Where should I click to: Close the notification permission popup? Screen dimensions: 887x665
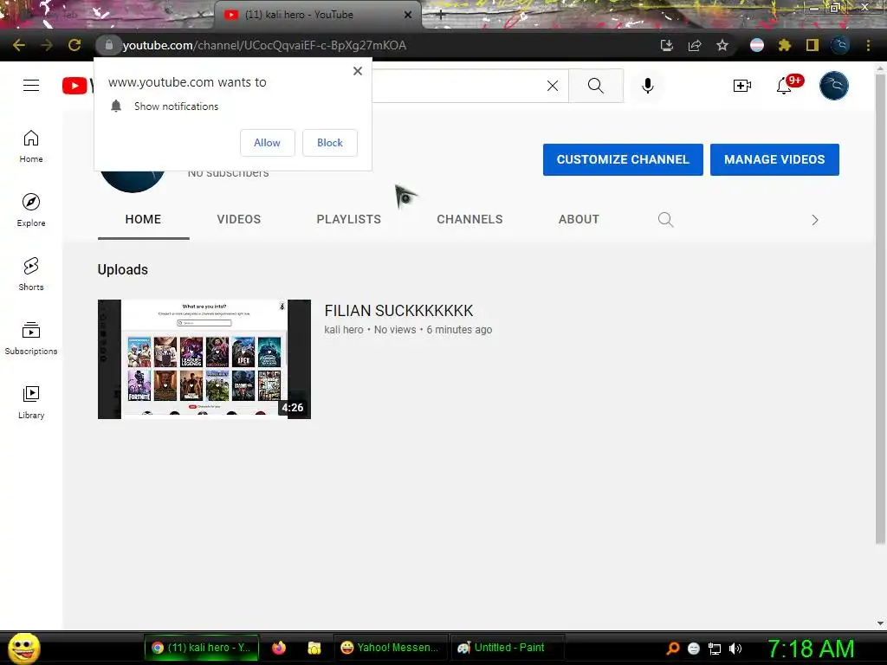click(358, 71)
